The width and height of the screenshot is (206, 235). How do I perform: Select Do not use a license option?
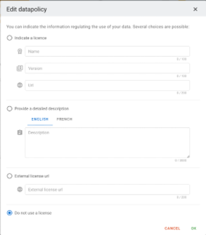click(9, 213)
